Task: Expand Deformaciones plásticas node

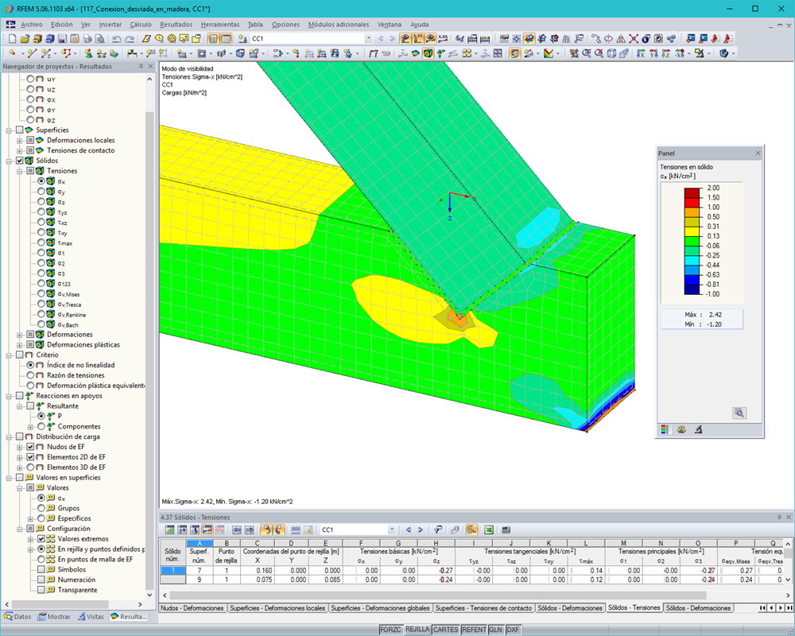Action: 19,345
